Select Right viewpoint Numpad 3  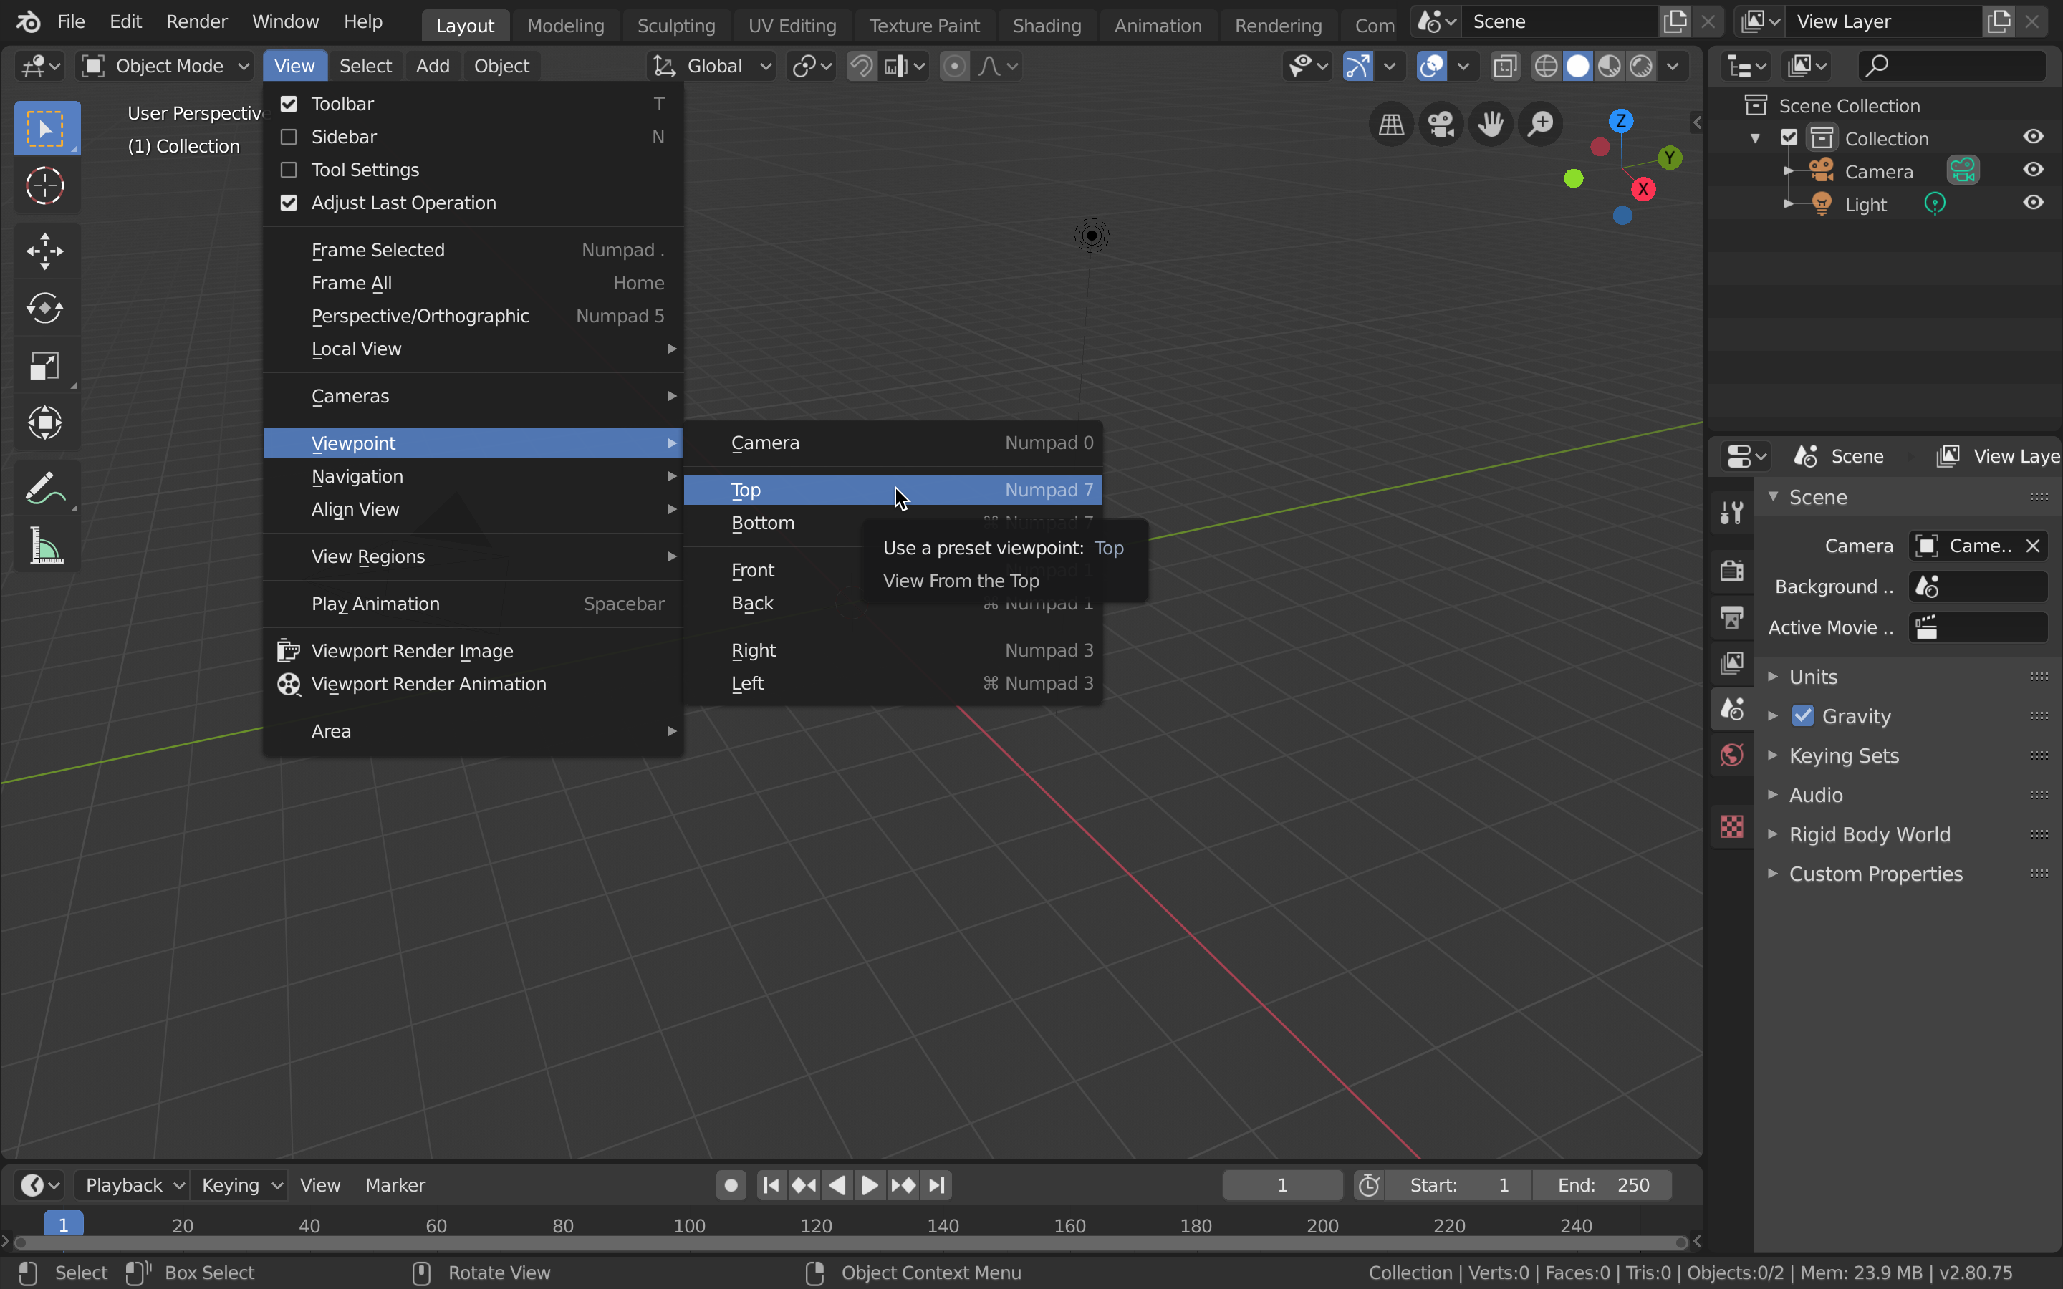893,650
